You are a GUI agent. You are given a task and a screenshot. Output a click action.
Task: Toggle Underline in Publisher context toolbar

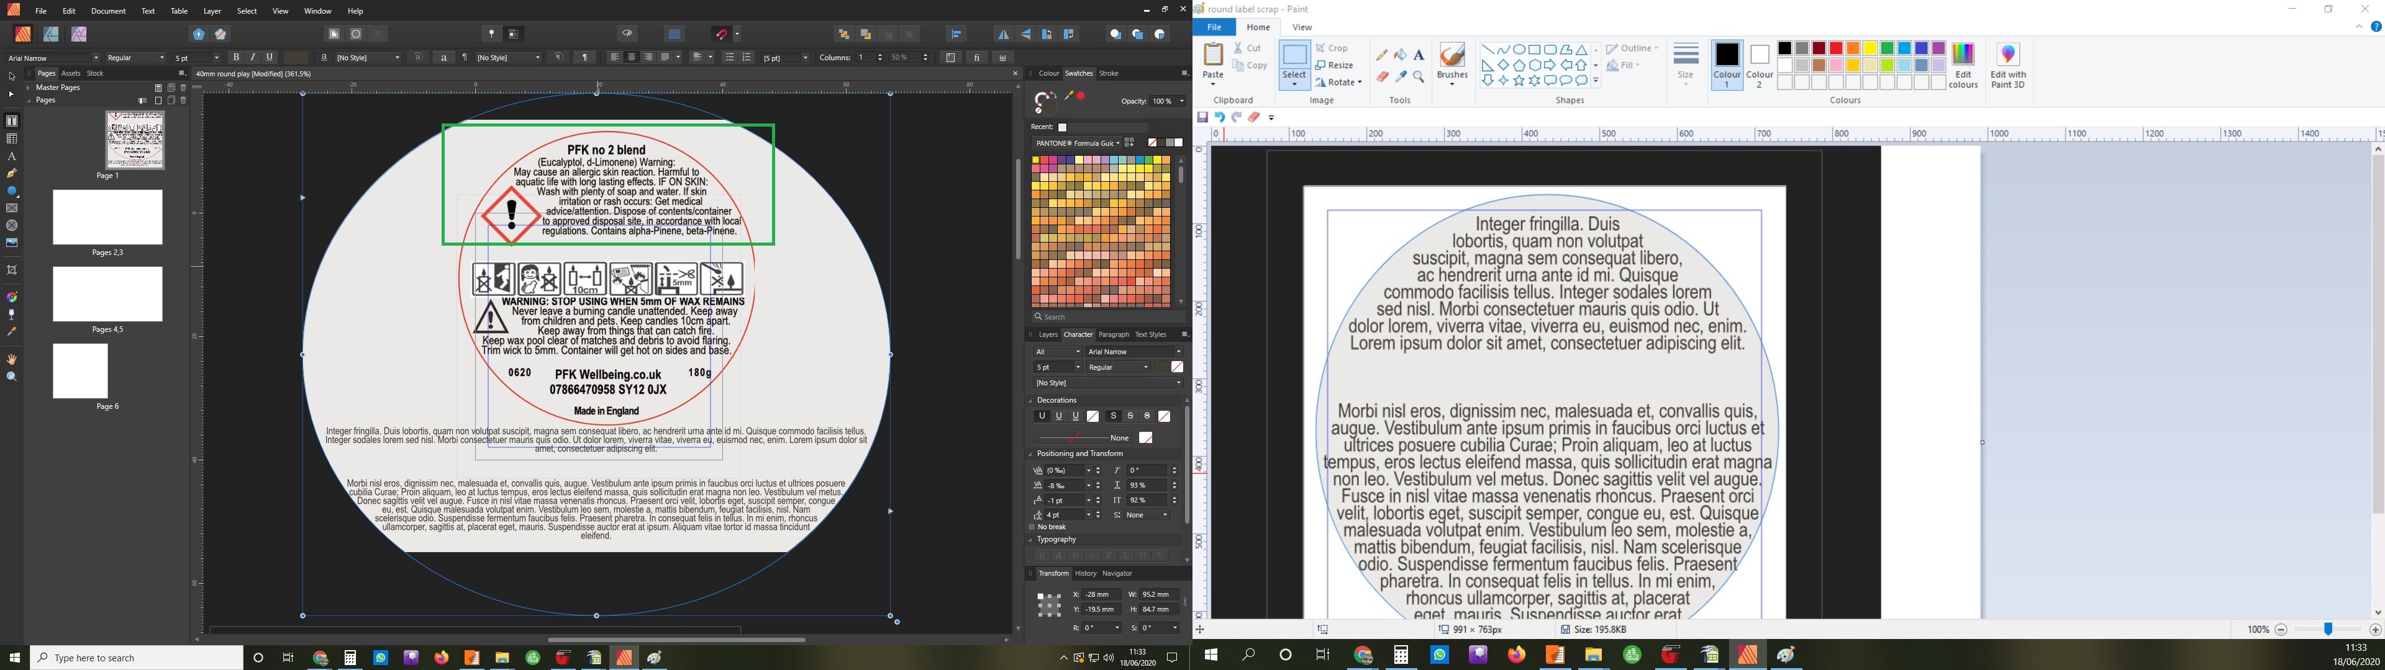pyautogui.click(x=270, y=57)
